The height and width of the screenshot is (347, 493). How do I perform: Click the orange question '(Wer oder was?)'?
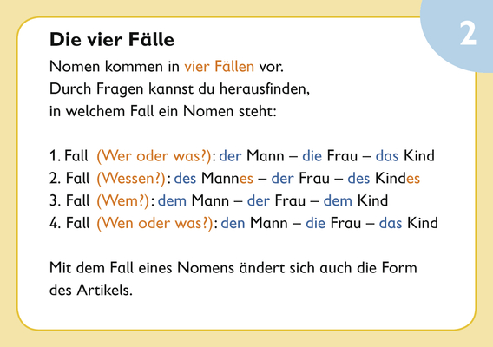[154, 156]
